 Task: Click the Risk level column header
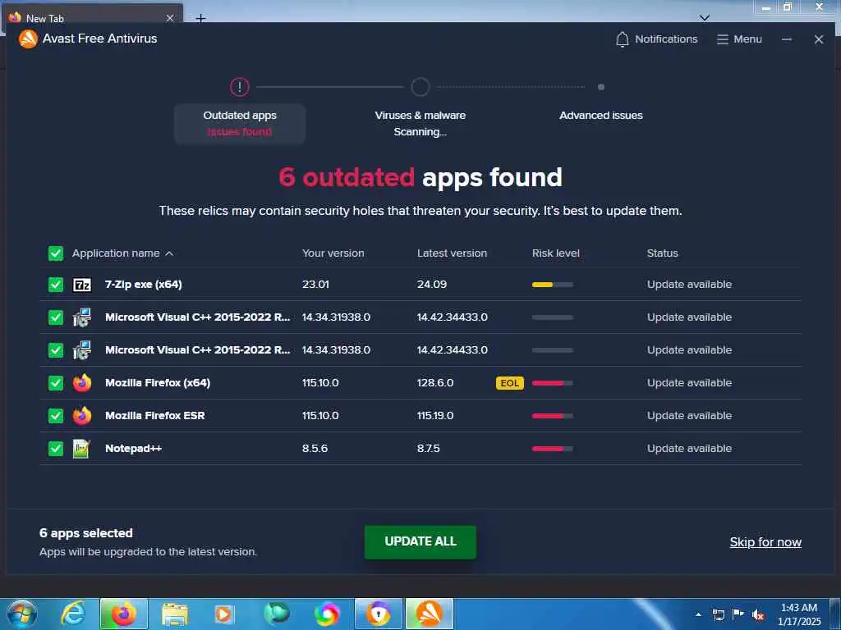(556, 253)
